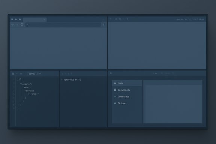216x144 pixels.
Task: Click the magnifier icon in address bar
Action: click(27, 25)
